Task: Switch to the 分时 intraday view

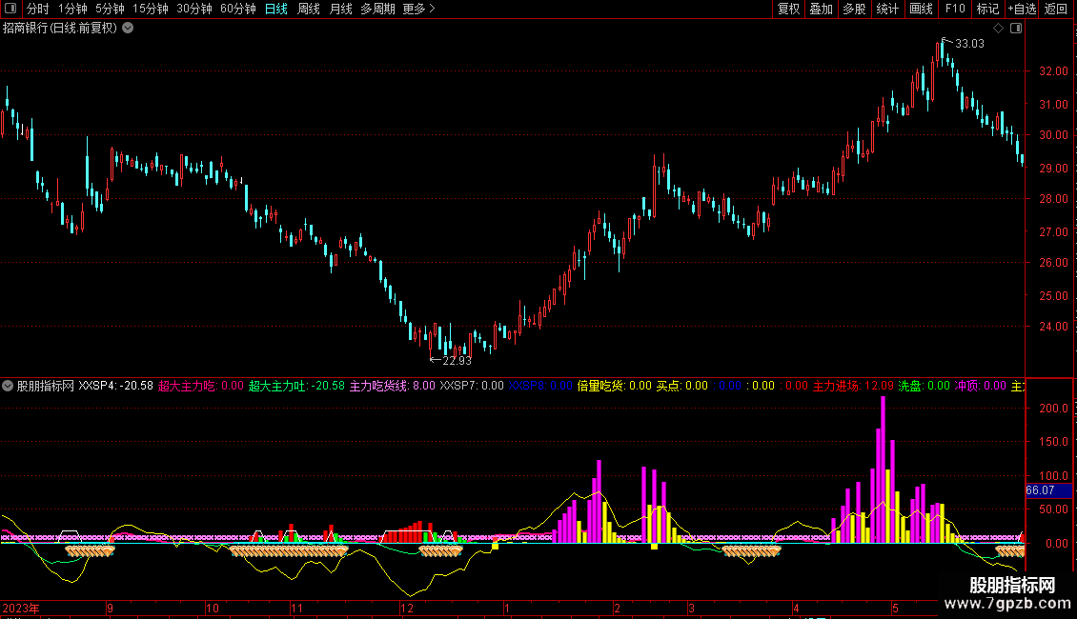Action: click(x=37, y=10)
